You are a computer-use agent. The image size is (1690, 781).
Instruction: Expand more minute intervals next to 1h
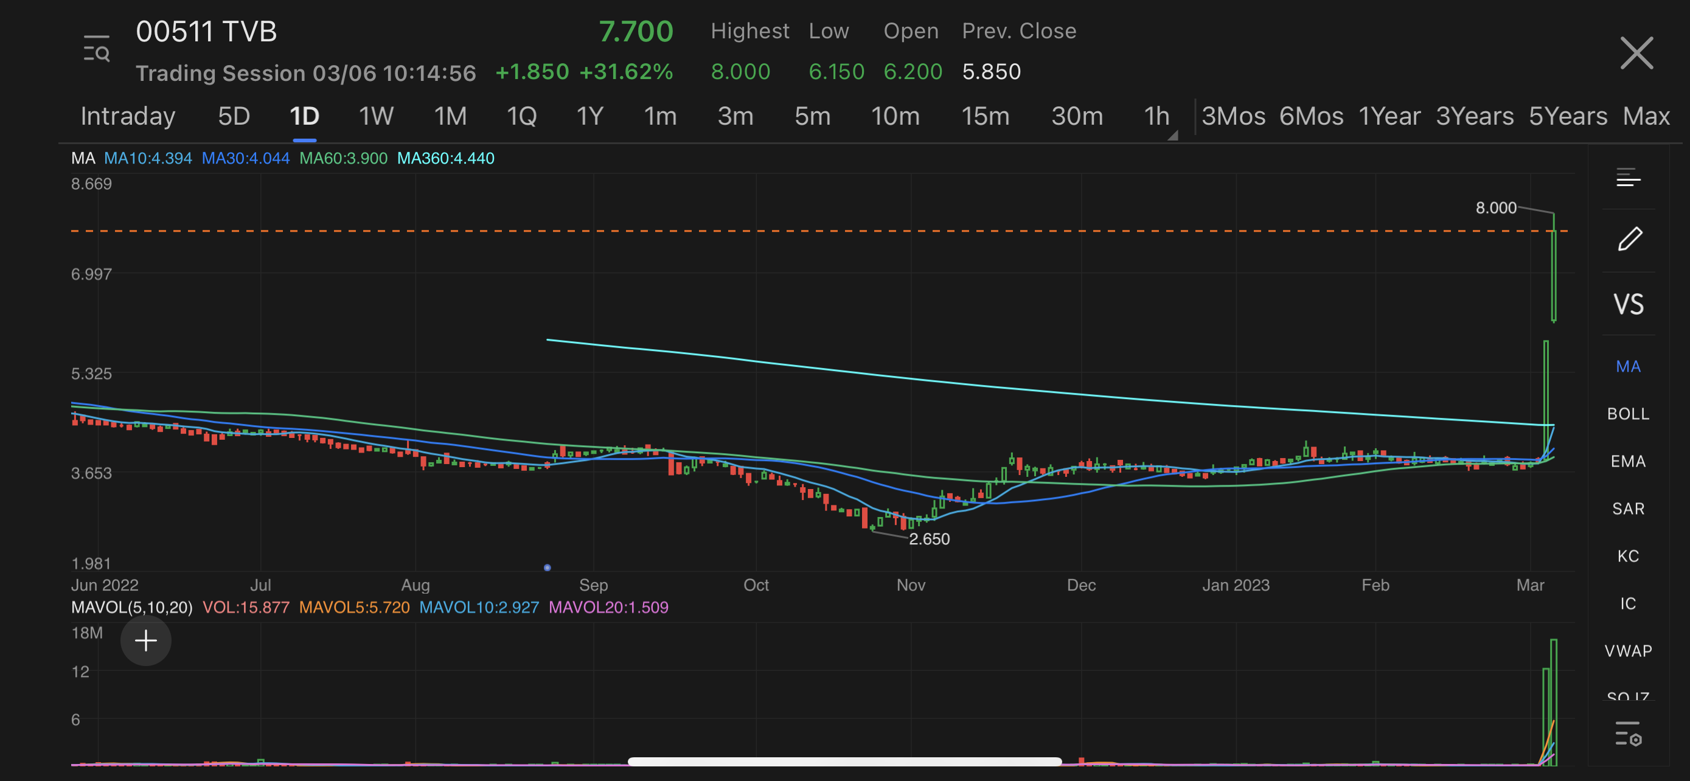click(x=1172, y=135)
